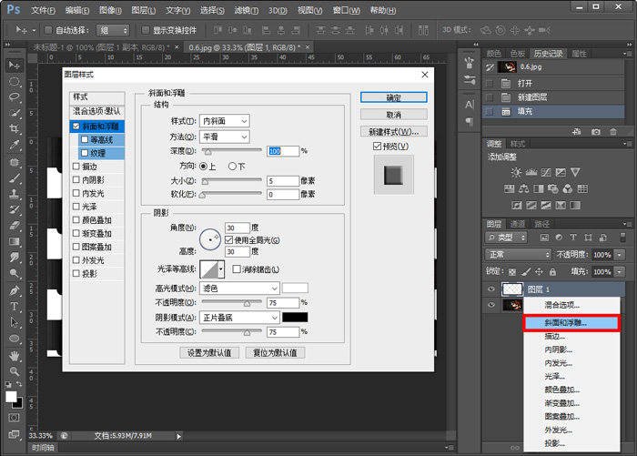
Task: Click the 深度 depth slider
Action: (232, 151)
